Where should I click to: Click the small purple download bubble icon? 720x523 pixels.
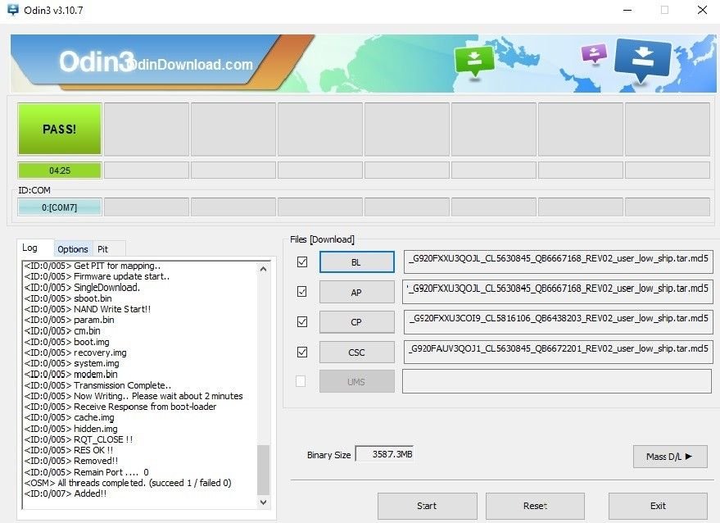pyautogui.click(x=593, y=53)
